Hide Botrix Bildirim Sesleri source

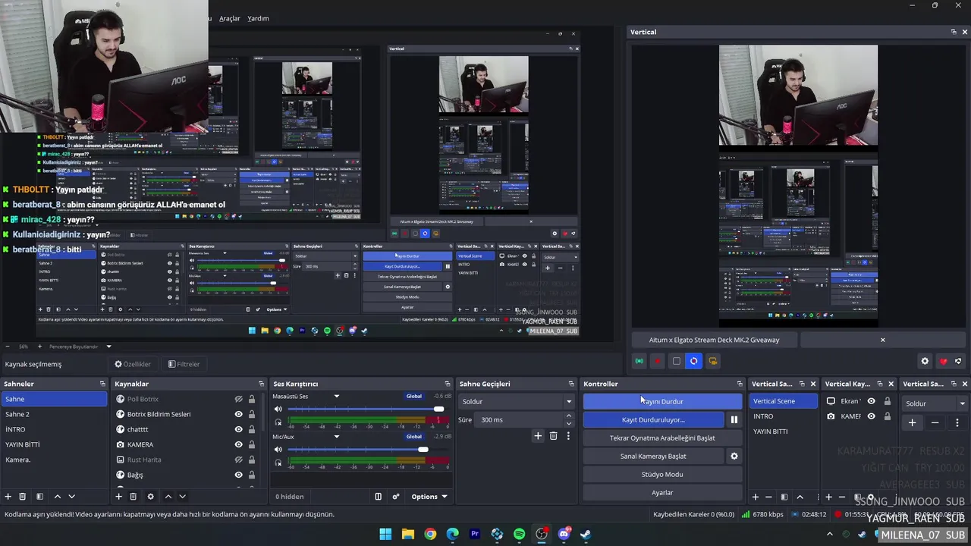pyautogui.click(x=238, y=414)
